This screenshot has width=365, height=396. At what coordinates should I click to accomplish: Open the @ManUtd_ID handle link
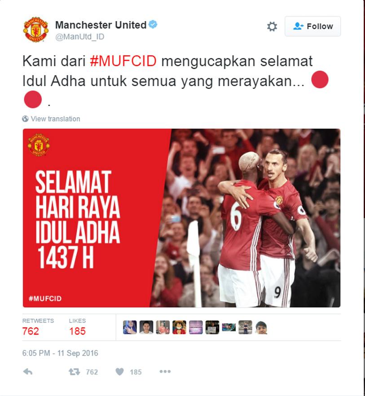(x=79, y=37)
